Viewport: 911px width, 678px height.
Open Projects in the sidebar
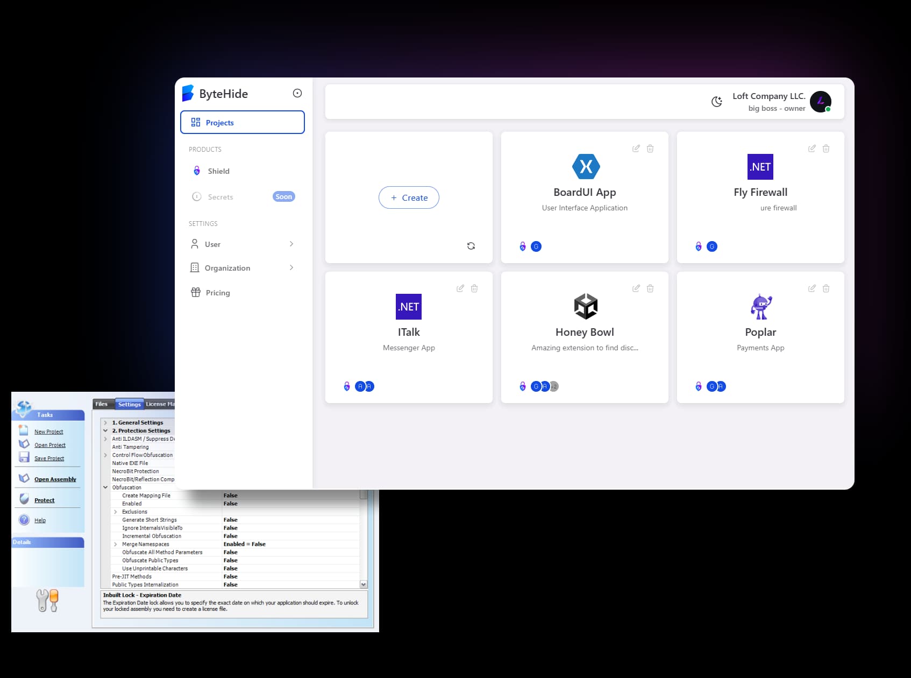coord(243,122)
